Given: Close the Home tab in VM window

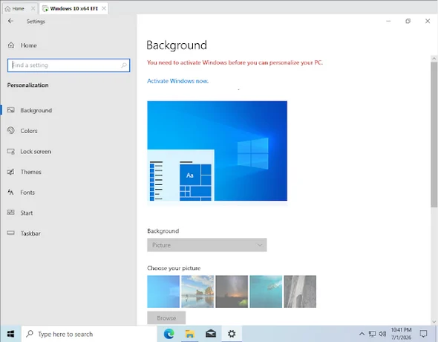Looking at the screenshot, I should [x=33, y=9].
